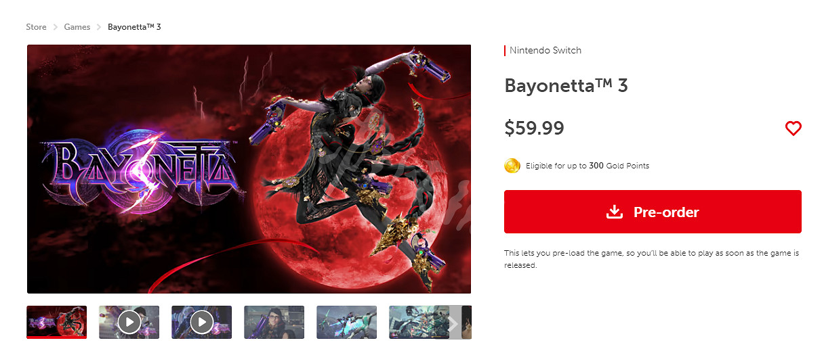Play the second trailer video thumbnail
824x349 pixels.
click(x=201, y=322)
